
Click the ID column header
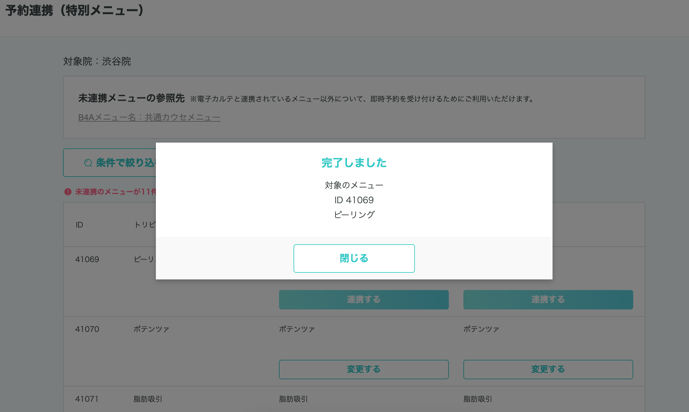point(79,225)
